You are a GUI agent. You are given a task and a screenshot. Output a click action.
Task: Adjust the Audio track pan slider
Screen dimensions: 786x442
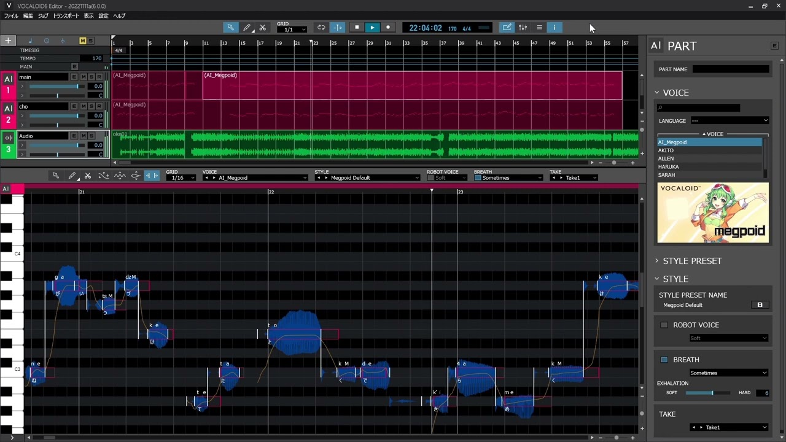(x=57, y=154)
